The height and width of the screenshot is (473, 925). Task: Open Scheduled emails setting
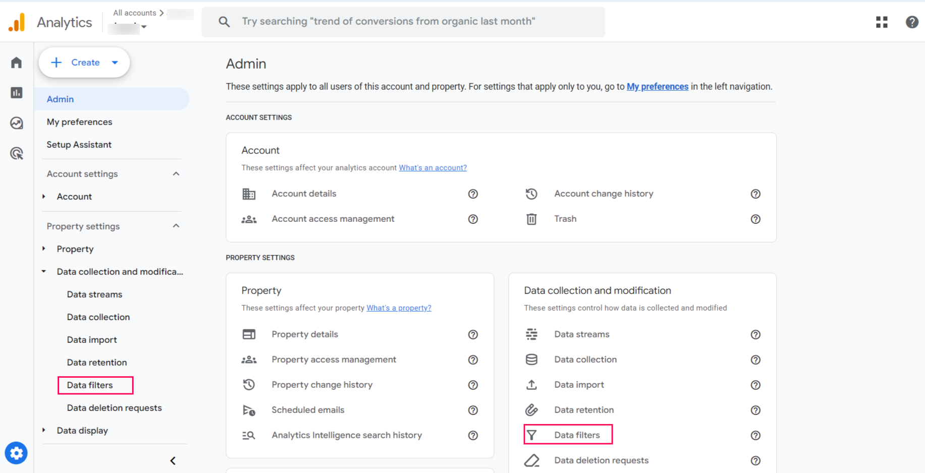(x=308, y=410)
